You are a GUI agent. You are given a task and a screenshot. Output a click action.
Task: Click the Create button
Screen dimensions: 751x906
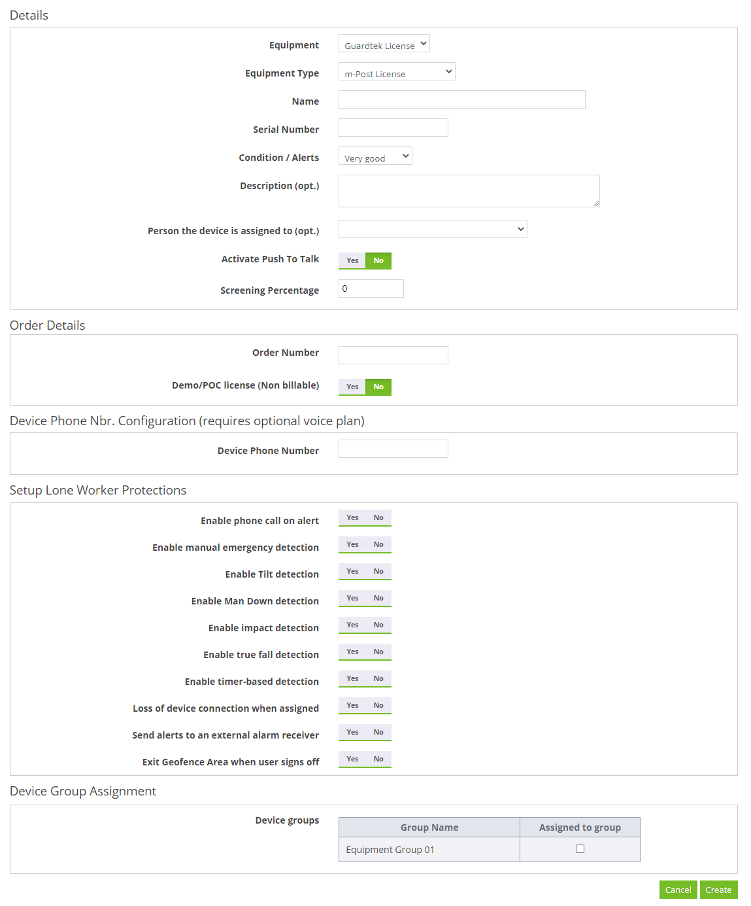click(719, 890)
